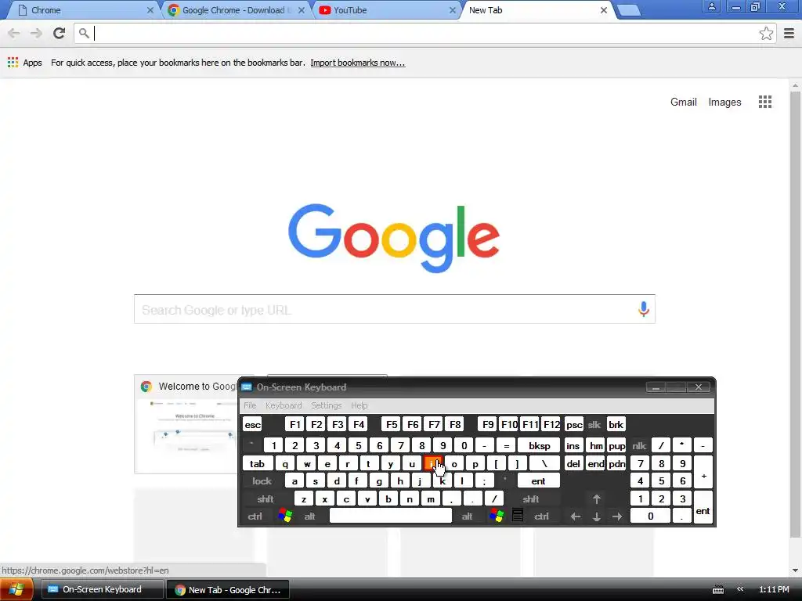Image resolution: width=802 pixels, height=601 pixels.
Task: Click the left arrow key on keyboard
Action: (576, 516)
